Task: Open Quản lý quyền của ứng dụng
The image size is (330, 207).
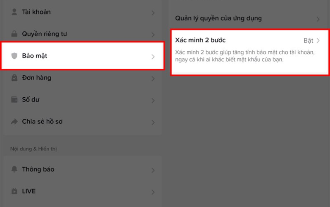Action: [x=218, y=19]
